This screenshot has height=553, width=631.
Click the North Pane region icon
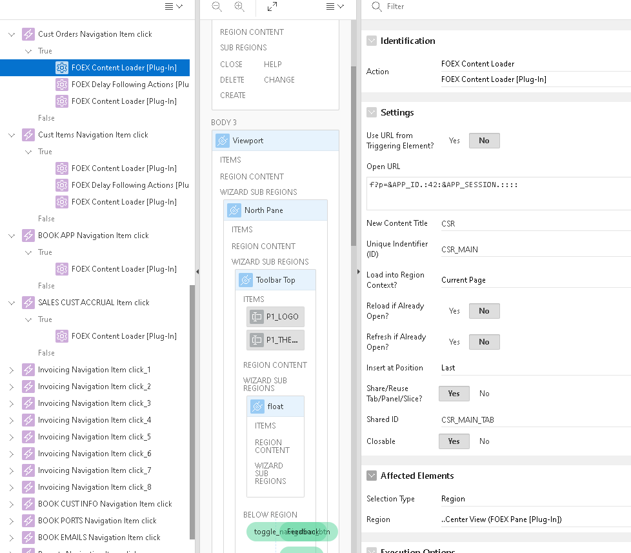click(234, 210)
